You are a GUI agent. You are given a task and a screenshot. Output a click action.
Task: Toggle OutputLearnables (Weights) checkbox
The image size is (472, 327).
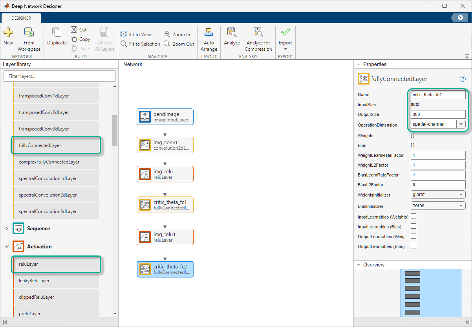point(413,236)
